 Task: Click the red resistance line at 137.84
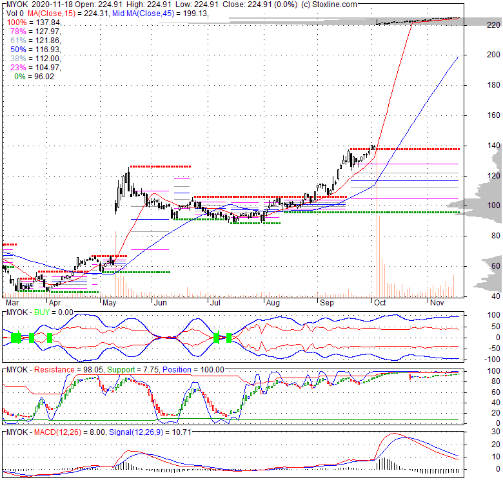405,149
